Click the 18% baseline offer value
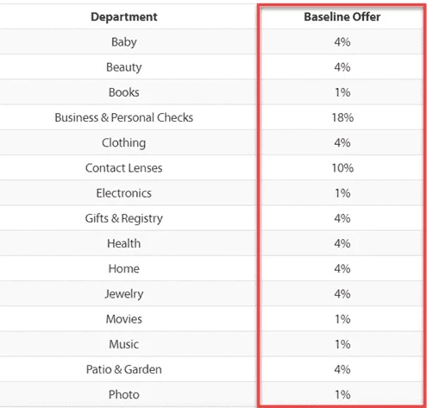Screen dimensions: 427x408 [x=342, y=117]
